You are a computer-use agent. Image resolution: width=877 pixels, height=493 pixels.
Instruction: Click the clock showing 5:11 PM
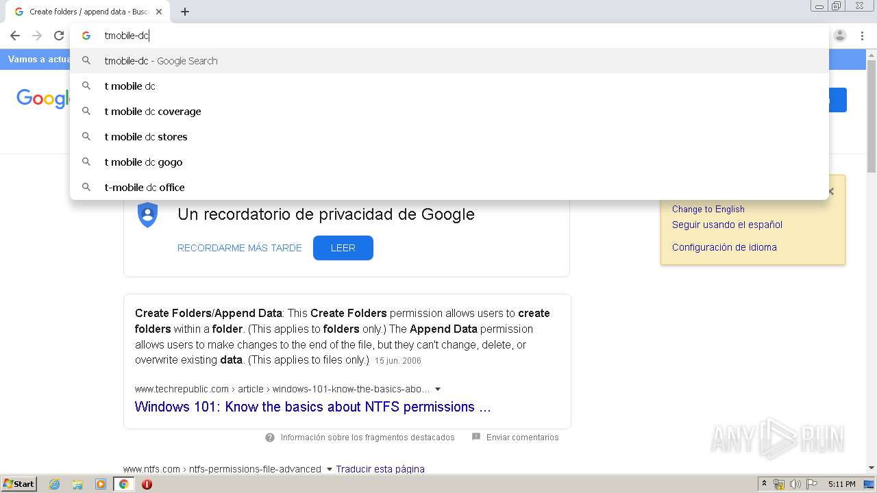click(841, 484)
